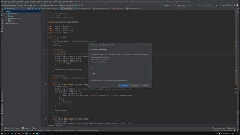Open the Android project view dropdown

(x=9, y=9)
